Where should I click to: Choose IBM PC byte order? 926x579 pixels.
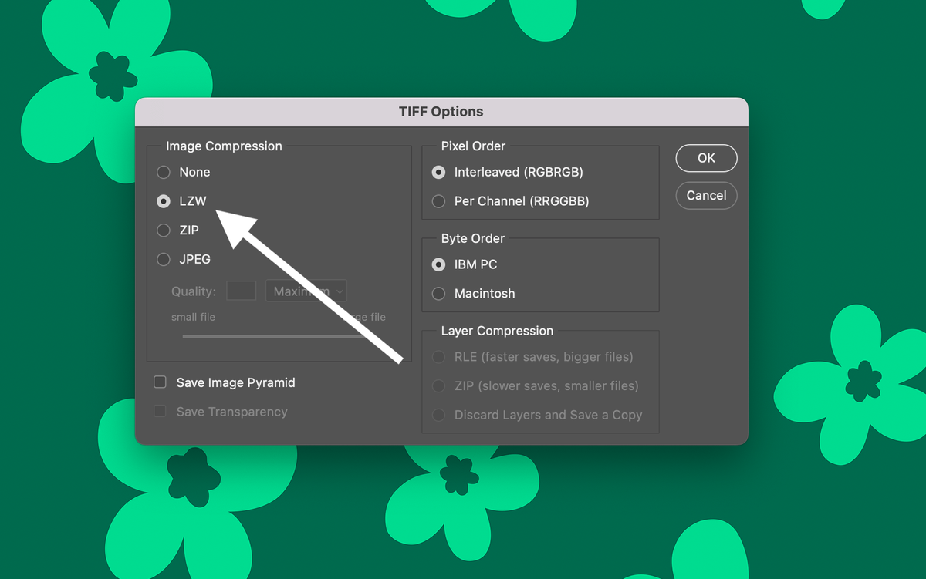(439, 264)
